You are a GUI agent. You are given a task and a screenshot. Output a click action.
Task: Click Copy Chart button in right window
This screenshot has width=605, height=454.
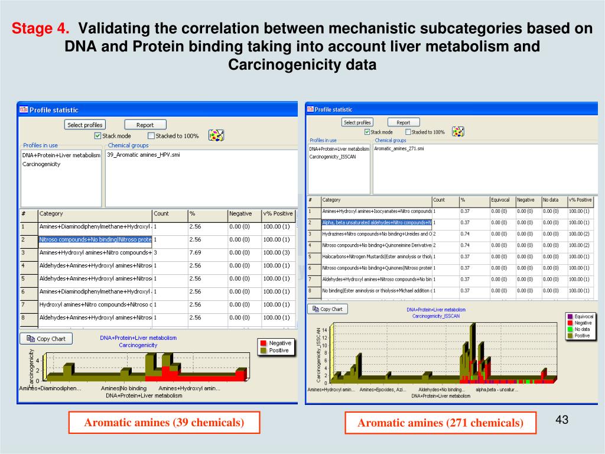(327, 309)
